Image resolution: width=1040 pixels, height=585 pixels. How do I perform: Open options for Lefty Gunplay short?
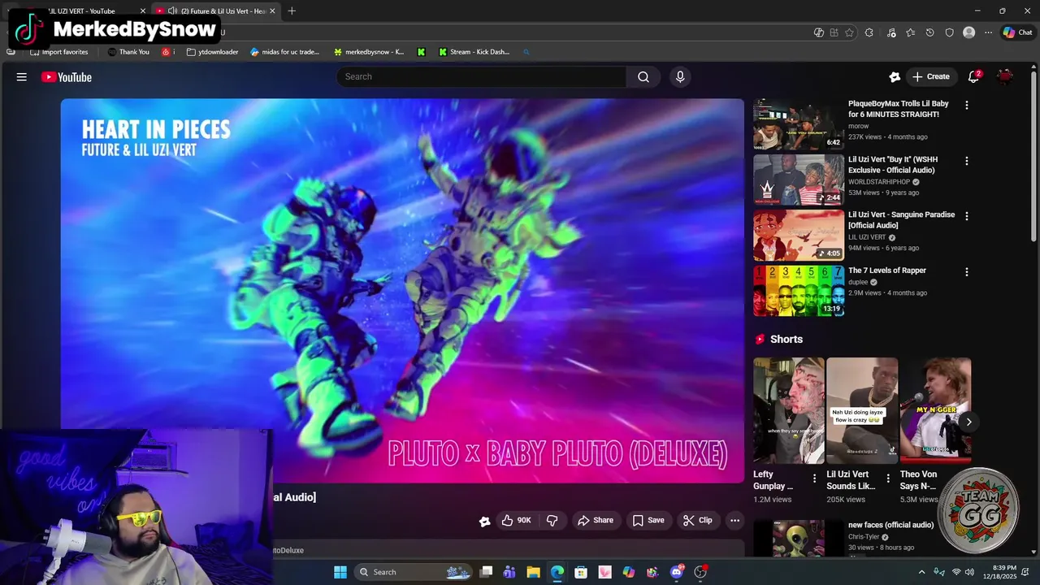(x=814, y=479)
